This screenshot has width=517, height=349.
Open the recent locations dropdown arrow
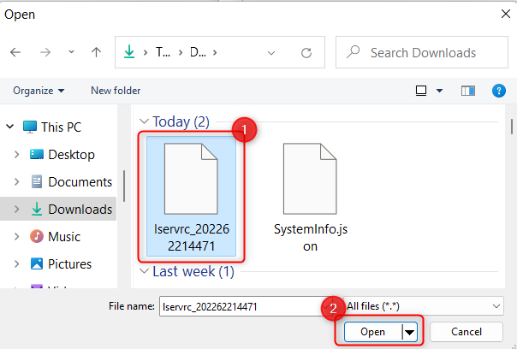click(x=71, y=52)
